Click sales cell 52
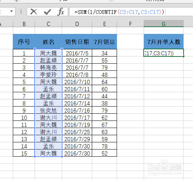The image size is (193, 180). point(105,153)
